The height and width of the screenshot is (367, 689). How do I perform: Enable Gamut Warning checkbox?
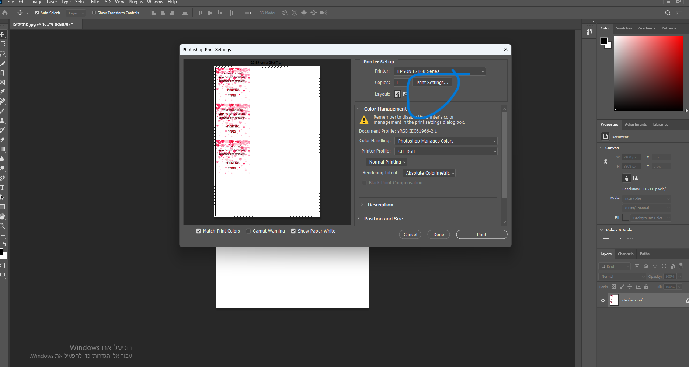pyautogui.click(x=248, y=231)
